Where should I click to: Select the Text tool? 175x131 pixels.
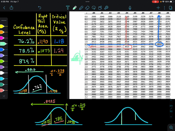(68, 8)
